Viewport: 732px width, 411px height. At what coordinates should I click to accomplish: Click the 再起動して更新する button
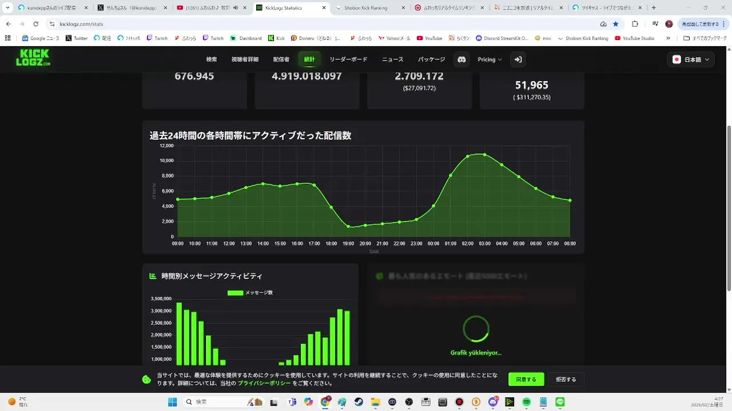(704, 24)
